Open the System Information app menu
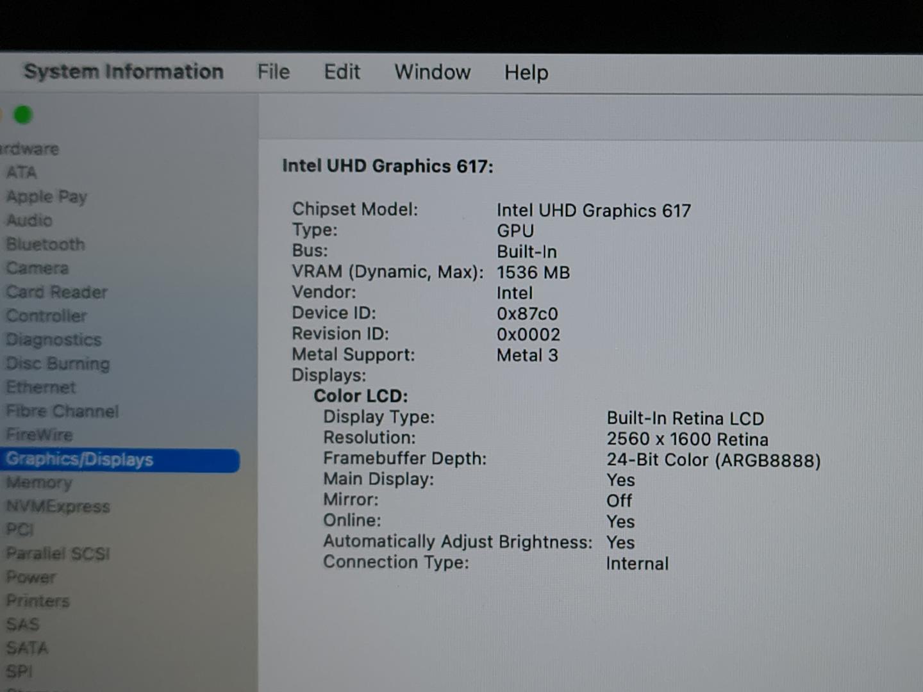Image resolution: width=923 pixels, height=692 pixels. tap(124, 71)
